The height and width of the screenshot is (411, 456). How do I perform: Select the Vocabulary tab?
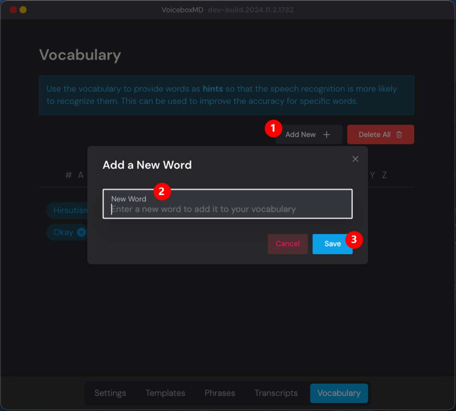click(x=339, y=393)
